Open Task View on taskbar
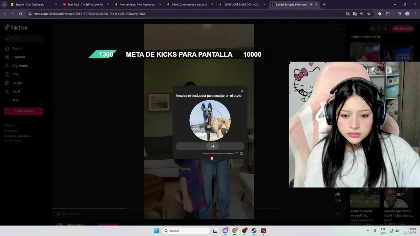This screenshot has width=420, height=236. [215, 231]
